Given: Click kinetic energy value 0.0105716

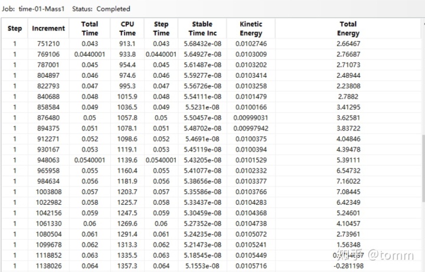Looking at the screenshot, I should pos(251,266).
